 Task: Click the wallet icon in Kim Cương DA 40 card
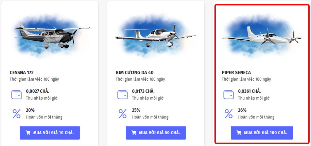122,95
